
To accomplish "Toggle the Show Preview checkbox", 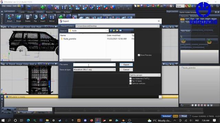I will point(139,55).
